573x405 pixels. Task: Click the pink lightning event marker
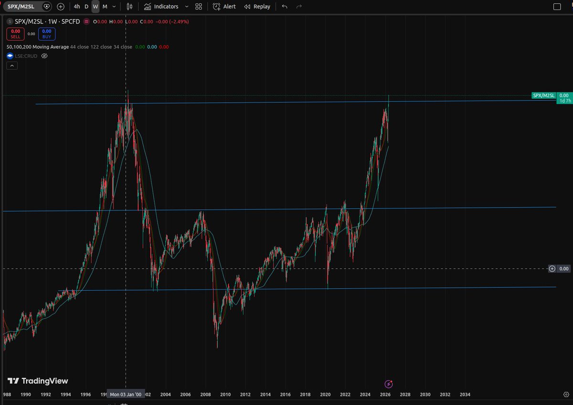pos(389,384)
